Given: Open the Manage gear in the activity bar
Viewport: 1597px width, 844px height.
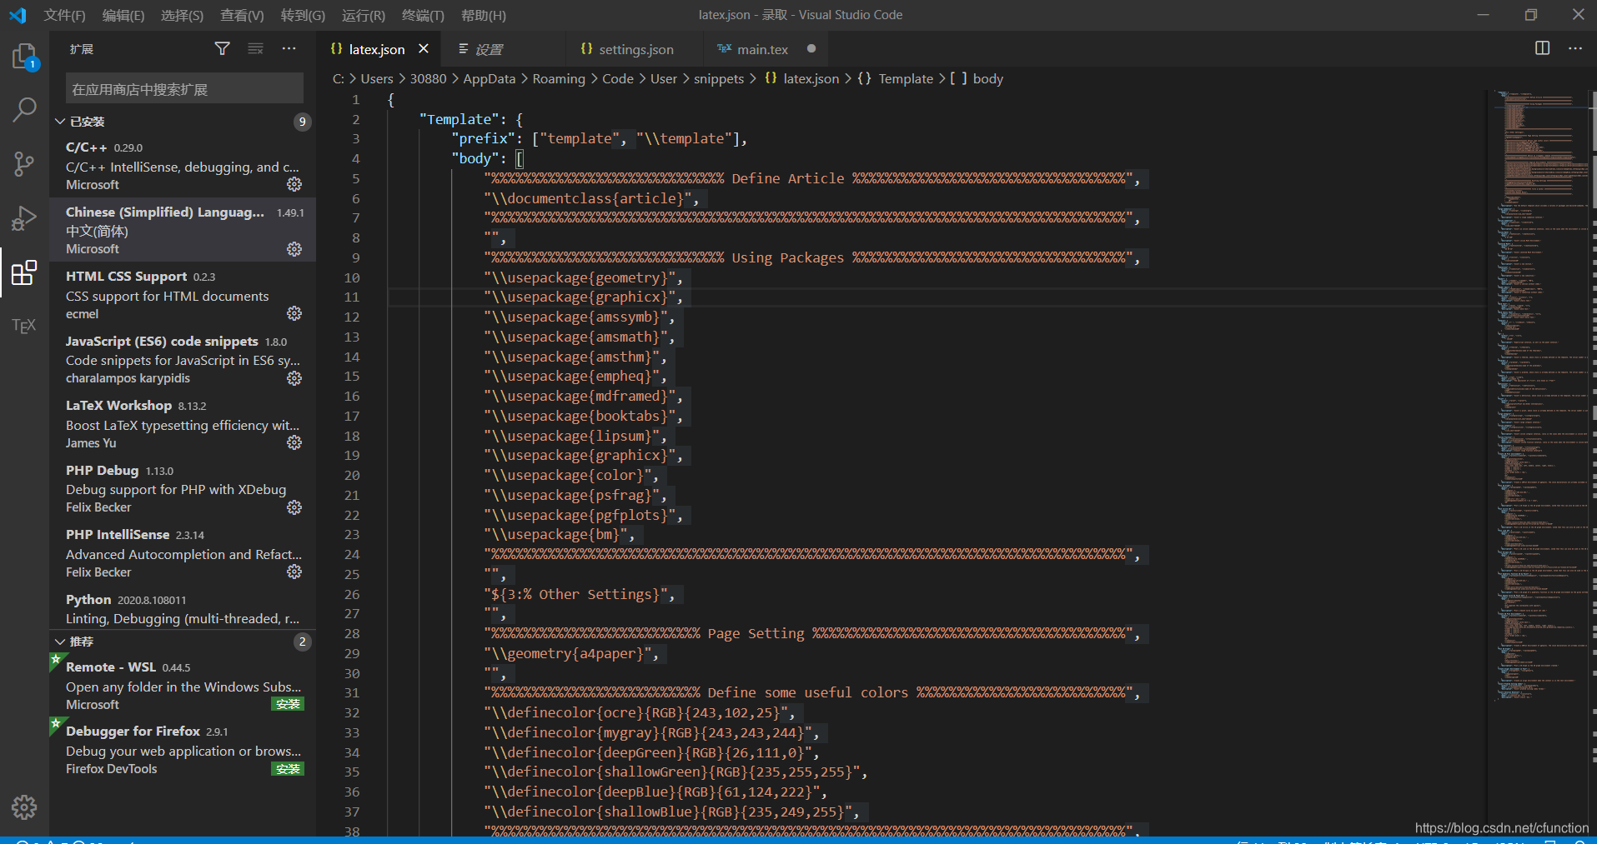Looking at the screenshot, I should pyautogui.click(x=24, y=807).
